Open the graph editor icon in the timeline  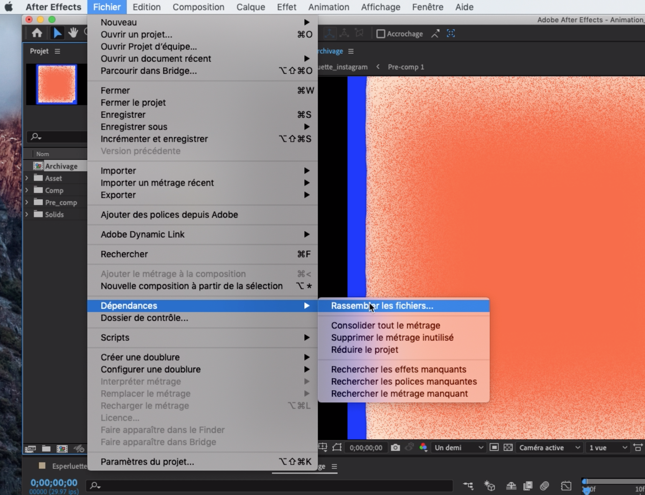click(x=566, y=486)
